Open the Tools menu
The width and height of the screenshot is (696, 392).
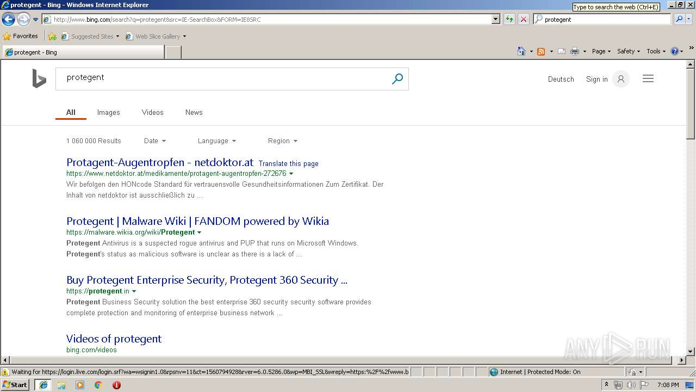(656, 51)
